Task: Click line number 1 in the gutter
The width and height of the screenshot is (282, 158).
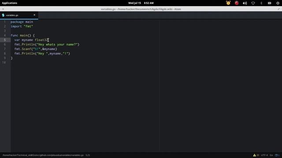Action: [x=5, y=22]
